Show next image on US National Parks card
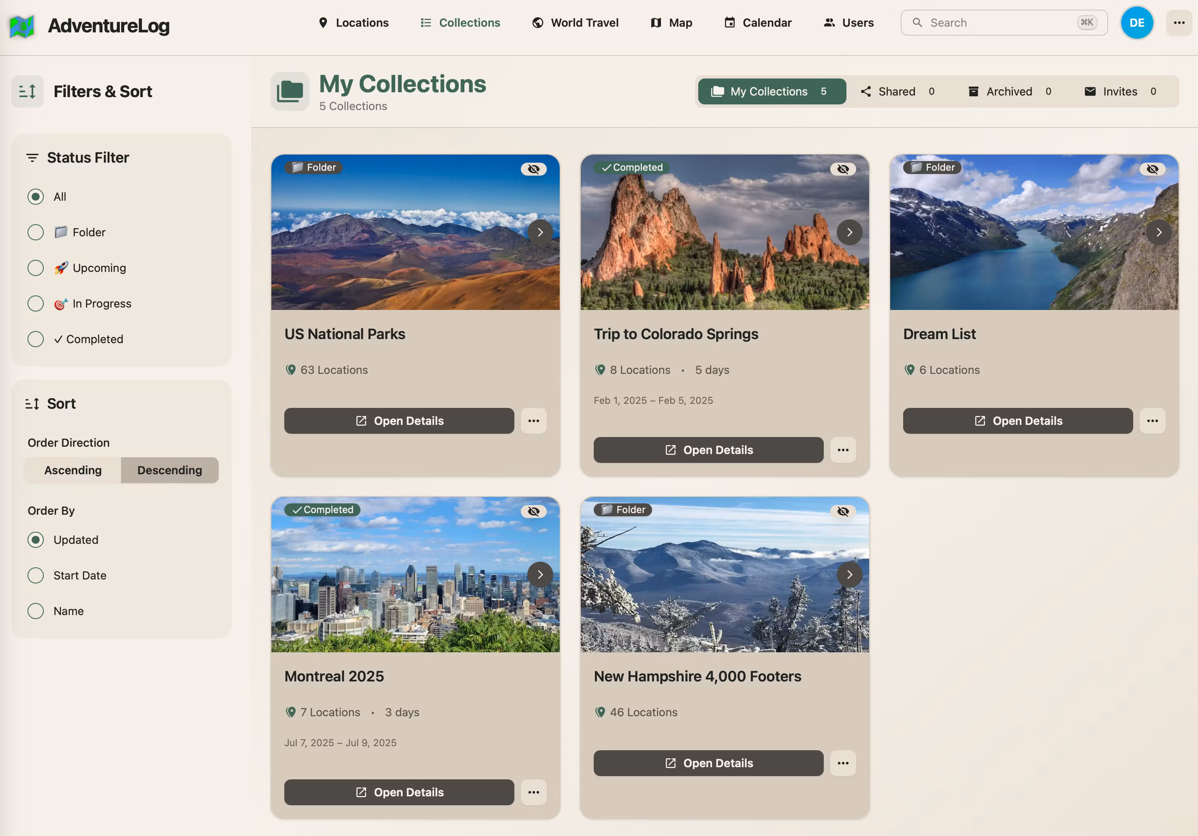Screen dimensions: 1198x836 [x=540, y=232]
